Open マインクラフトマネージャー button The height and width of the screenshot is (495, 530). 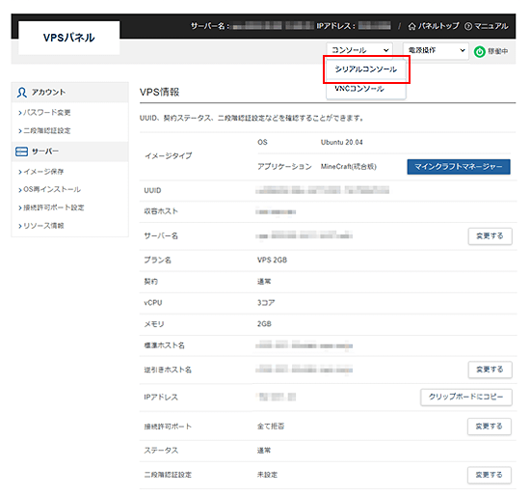pyautogui.click(x=459, y=167)
